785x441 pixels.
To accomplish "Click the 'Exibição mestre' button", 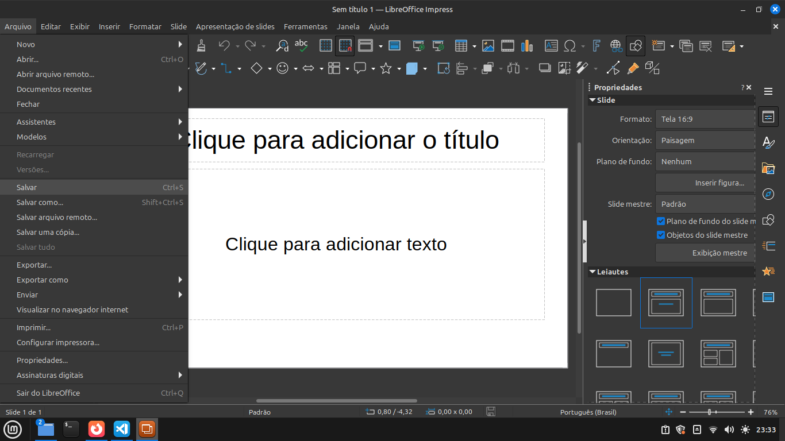I will tap(705, 253).
